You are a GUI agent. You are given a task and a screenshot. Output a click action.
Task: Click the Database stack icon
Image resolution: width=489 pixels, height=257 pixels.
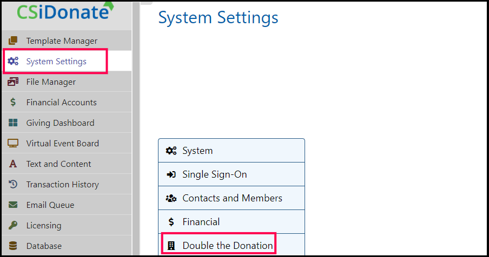coord(14,246)
